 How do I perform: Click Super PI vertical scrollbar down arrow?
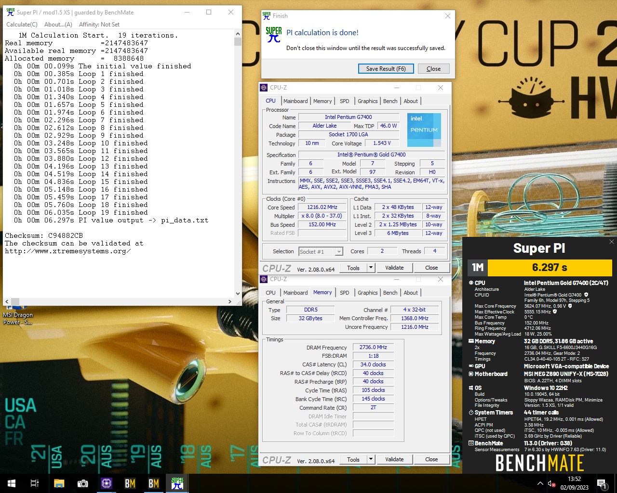click(x=238, y=293)
